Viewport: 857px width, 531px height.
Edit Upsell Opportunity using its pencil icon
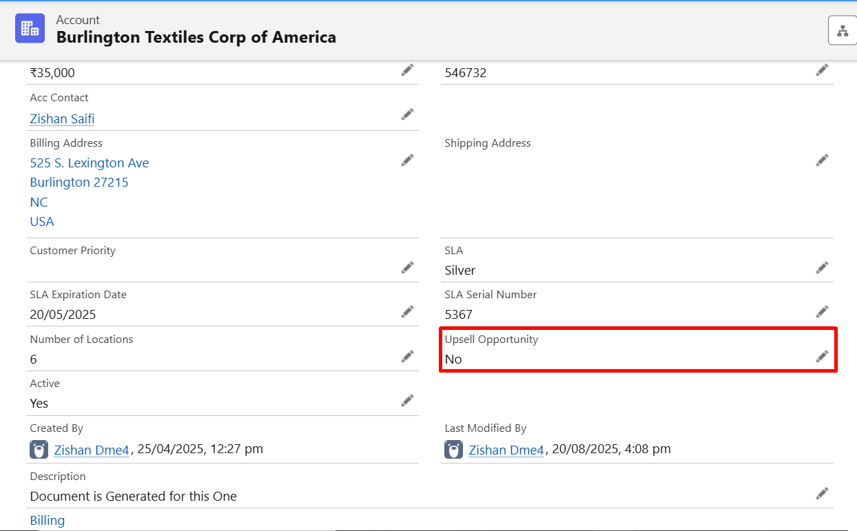tap(822, 356)
